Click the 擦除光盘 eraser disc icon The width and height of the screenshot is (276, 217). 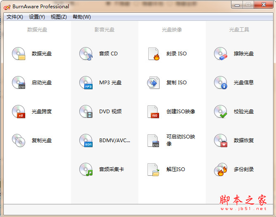pyautogui.click(x=221, y=54)
